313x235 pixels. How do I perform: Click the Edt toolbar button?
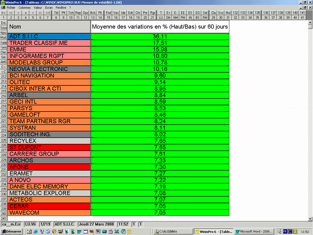click(x=130, y=13)
